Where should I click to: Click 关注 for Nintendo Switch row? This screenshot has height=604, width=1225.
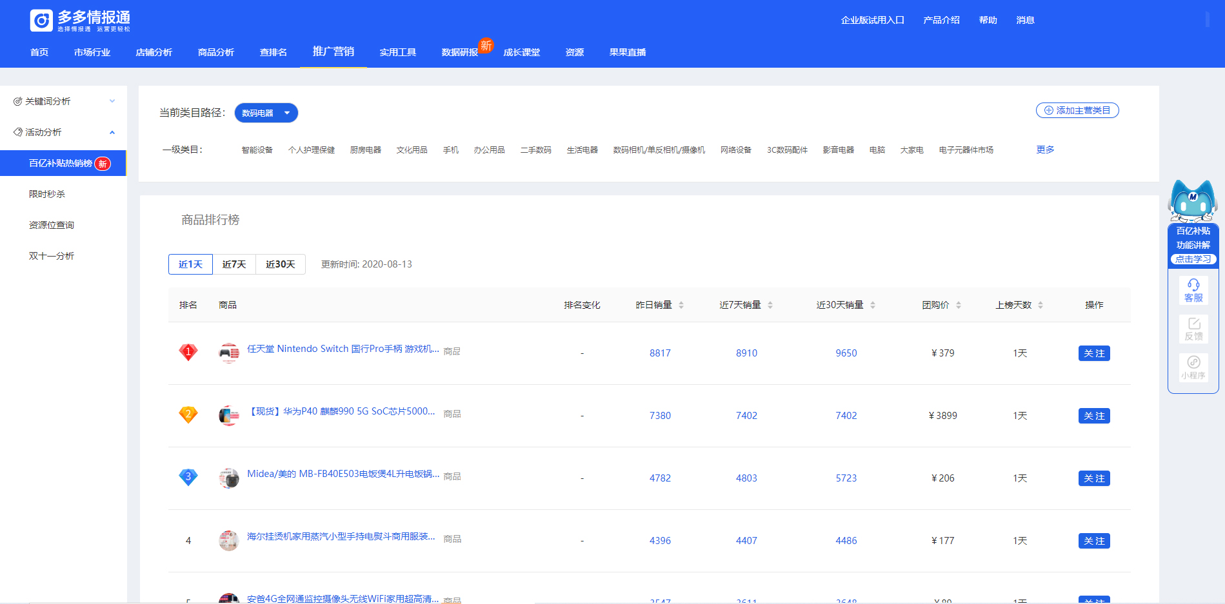(x=1094, y=353)
